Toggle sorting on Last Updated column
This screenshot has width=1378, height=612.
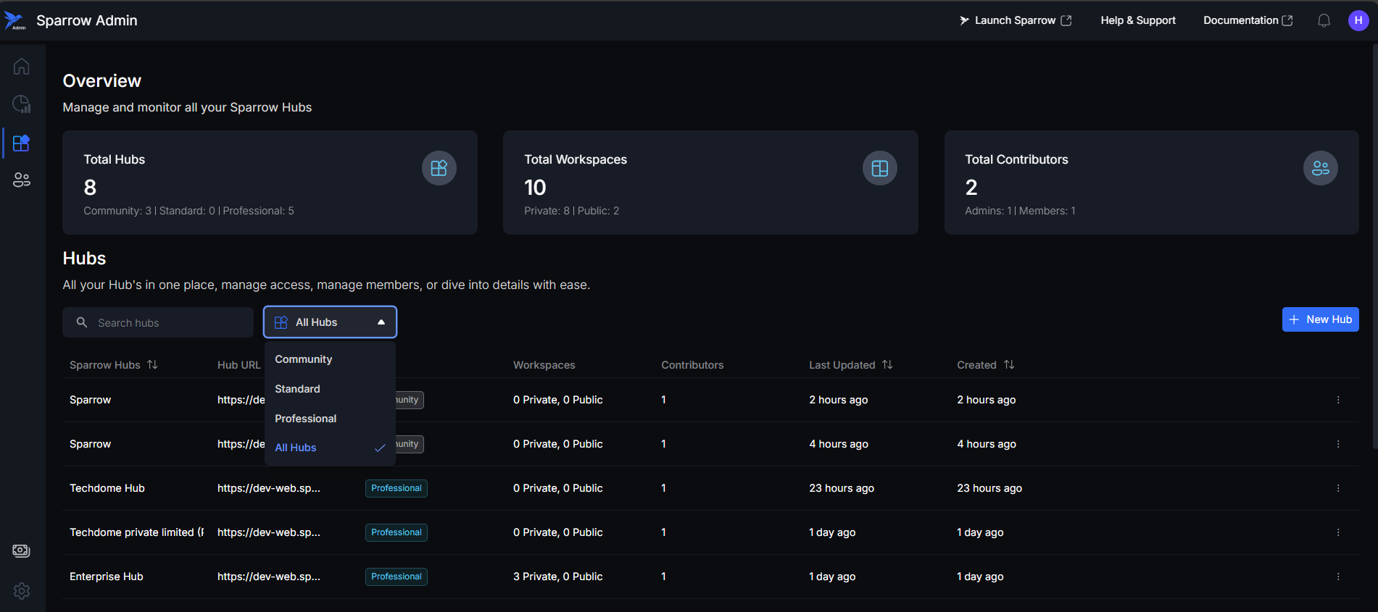(887, 365)
